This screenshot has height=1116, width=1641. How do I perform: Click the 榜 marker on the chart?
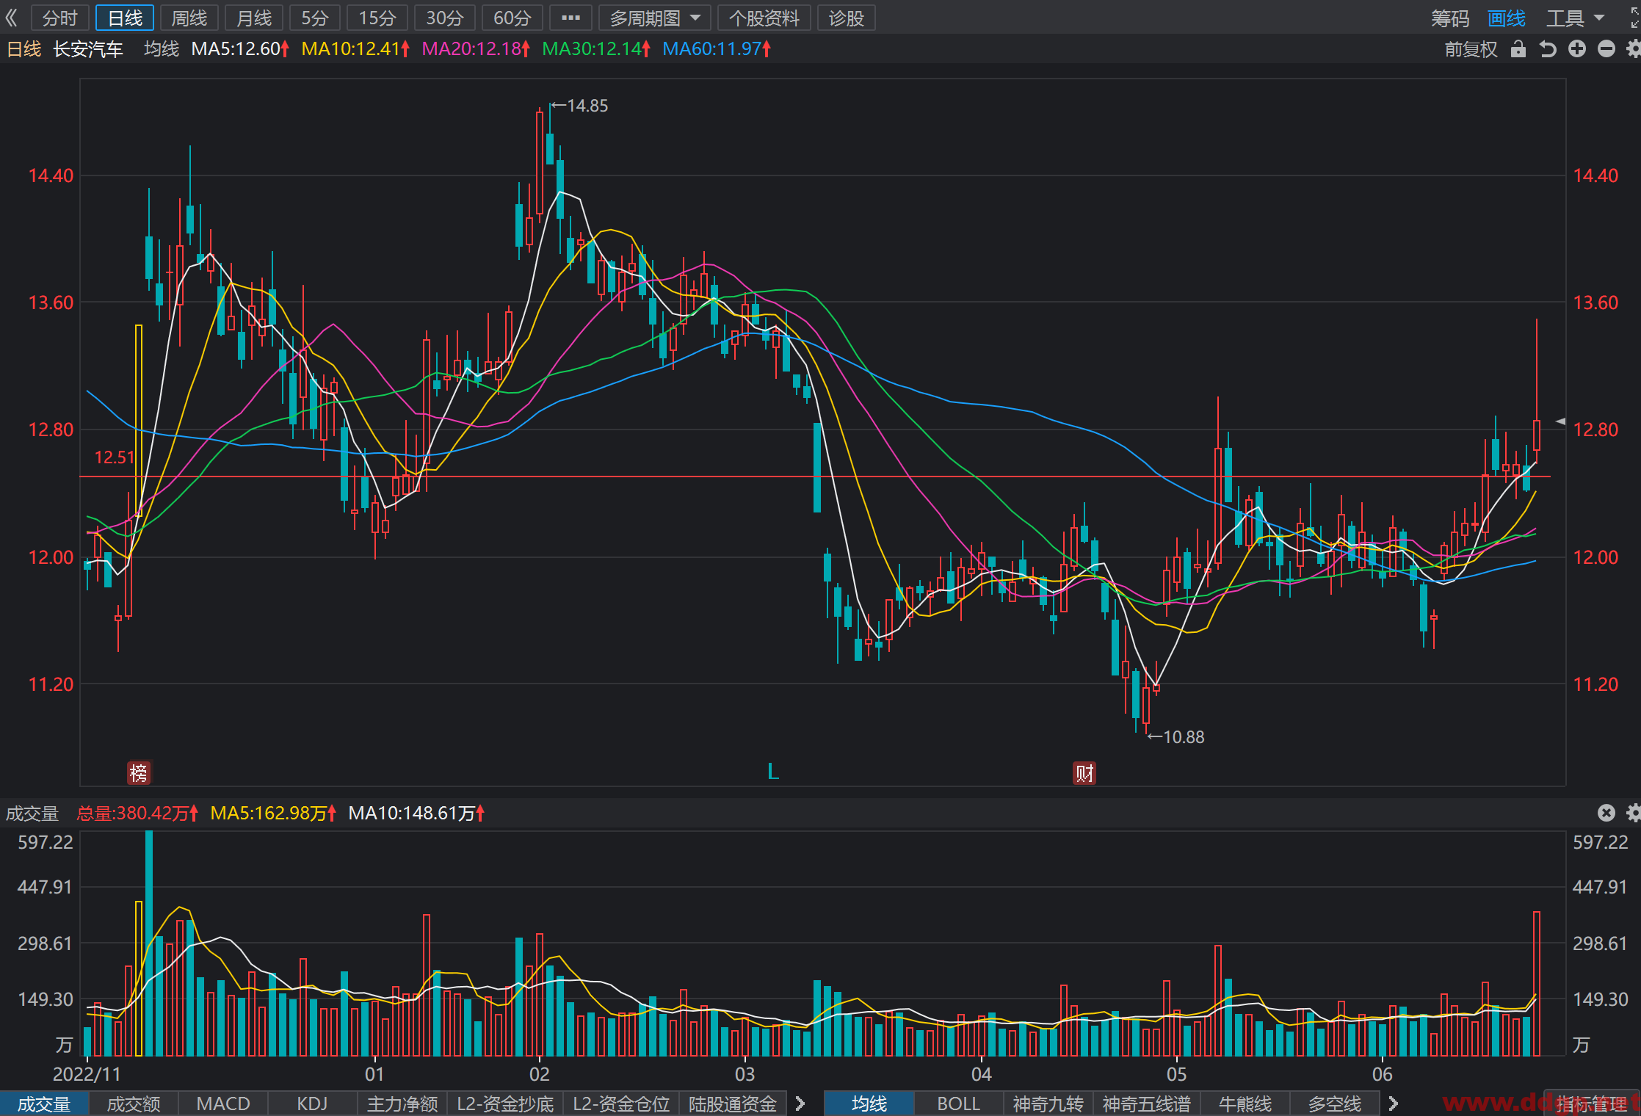click(138, 772)
